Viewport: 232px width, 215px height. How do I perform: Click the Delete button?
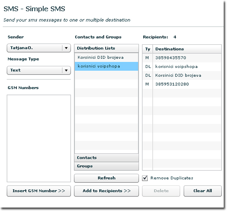[x=161, y=191]
